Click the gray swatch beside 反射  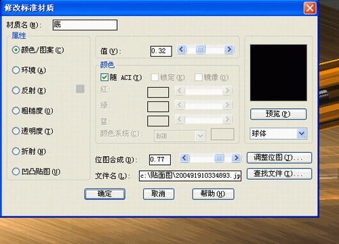click(80, 89)
